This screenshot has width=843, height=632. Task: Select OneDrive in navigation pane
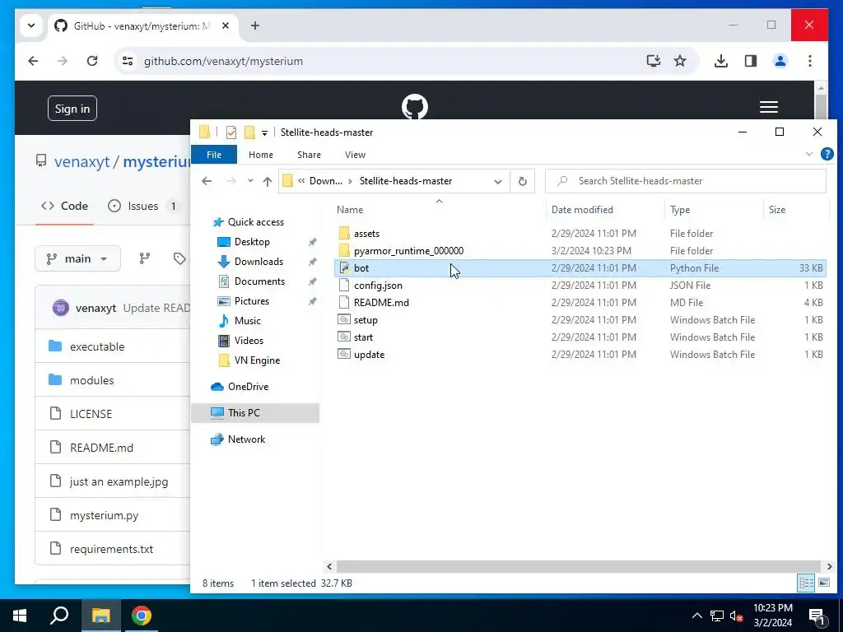point(247,387)
